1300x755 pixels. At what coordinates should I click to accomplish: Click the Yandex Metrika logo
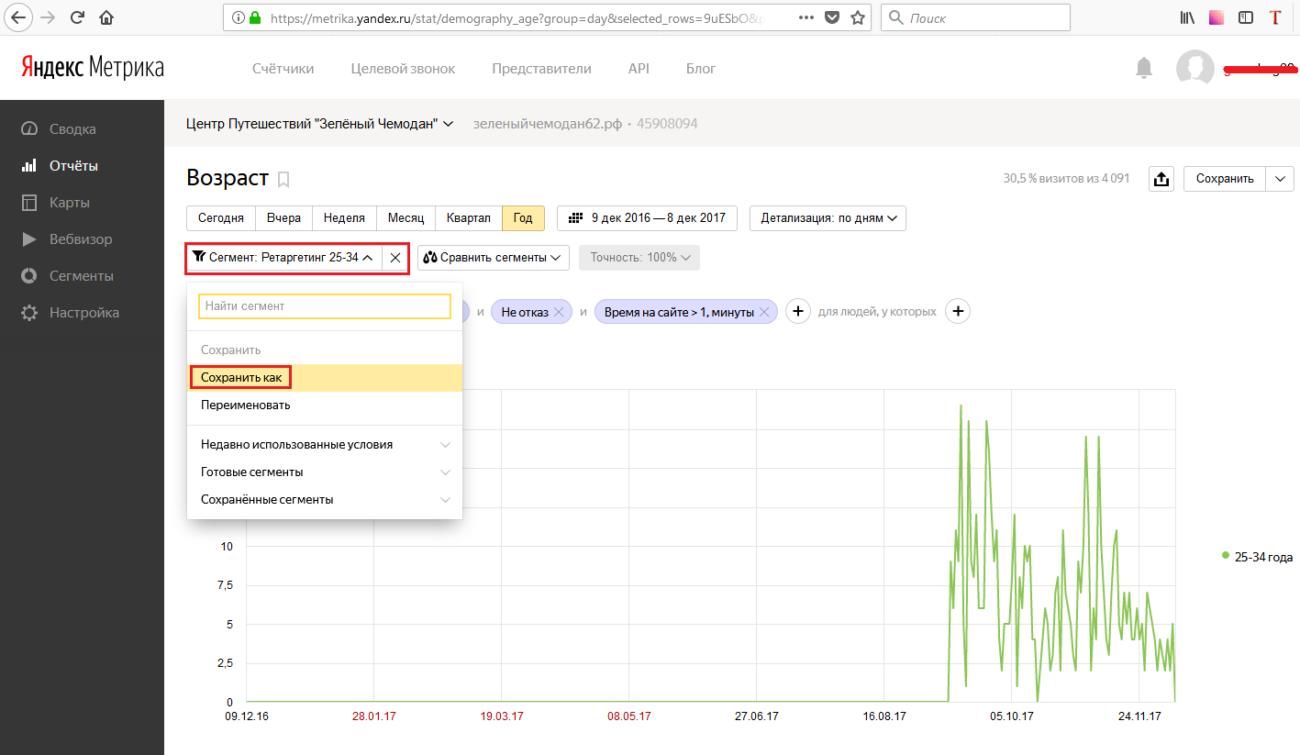93,68
